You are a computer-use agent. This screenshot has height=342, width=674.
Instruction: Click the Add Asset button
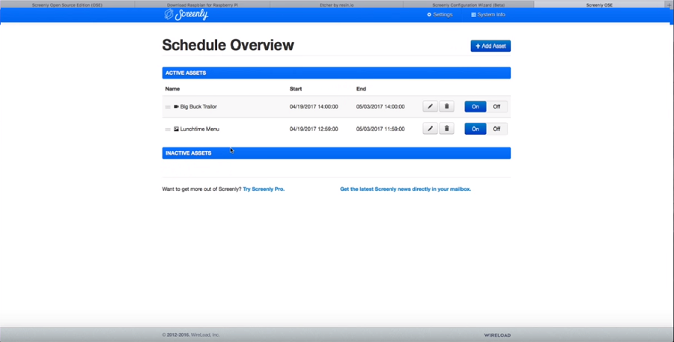491,46
